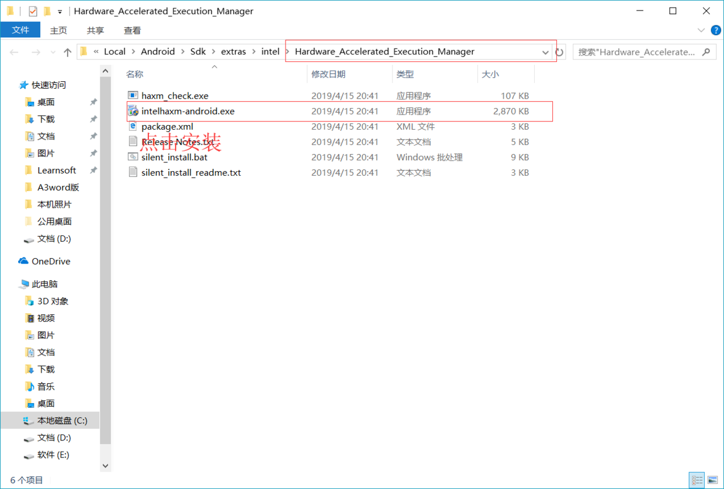
Task: Click the search magnifier icon
Action: (706, 51)
